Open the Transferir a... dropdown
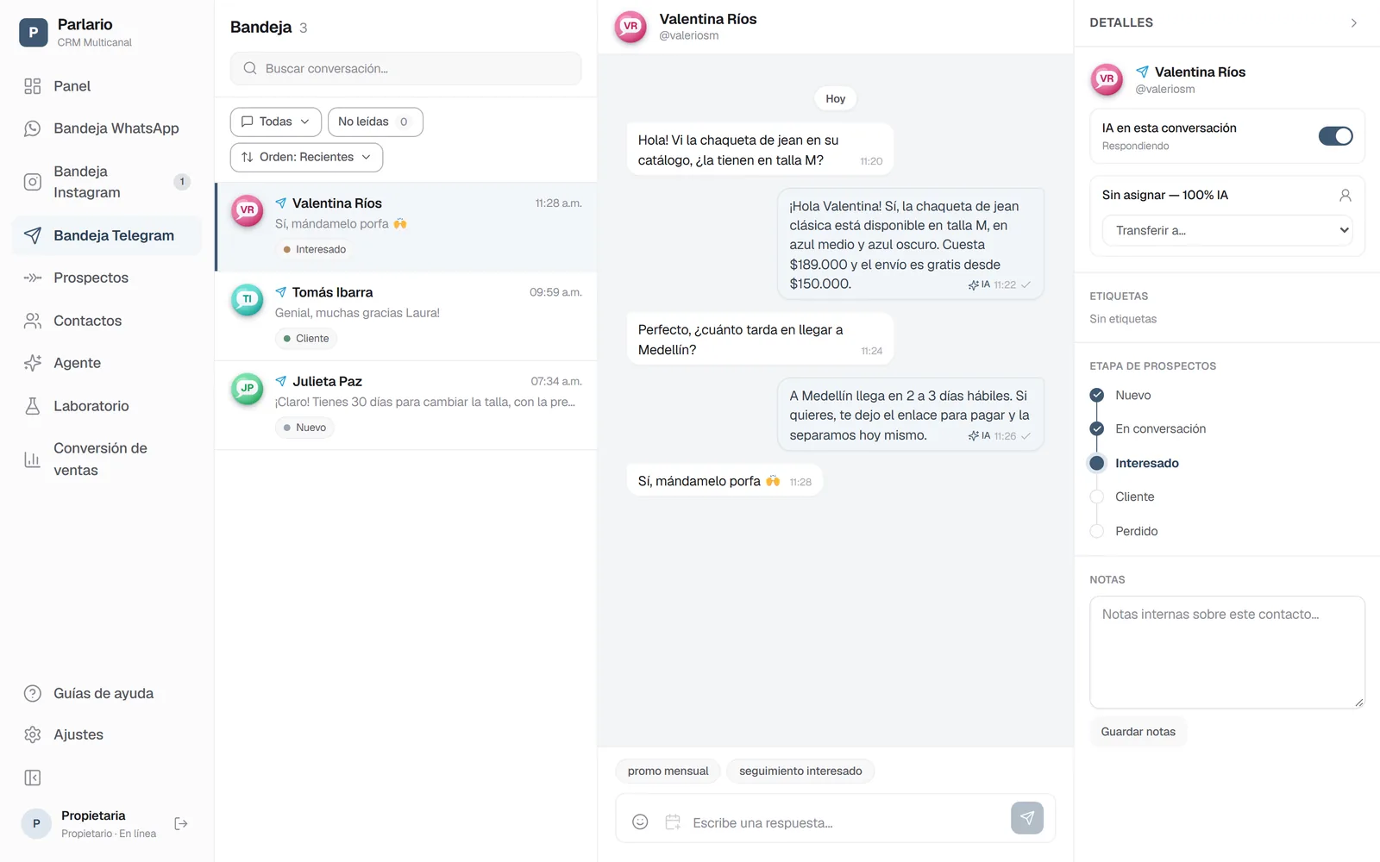1380x862 pixels. [1227, 230]
